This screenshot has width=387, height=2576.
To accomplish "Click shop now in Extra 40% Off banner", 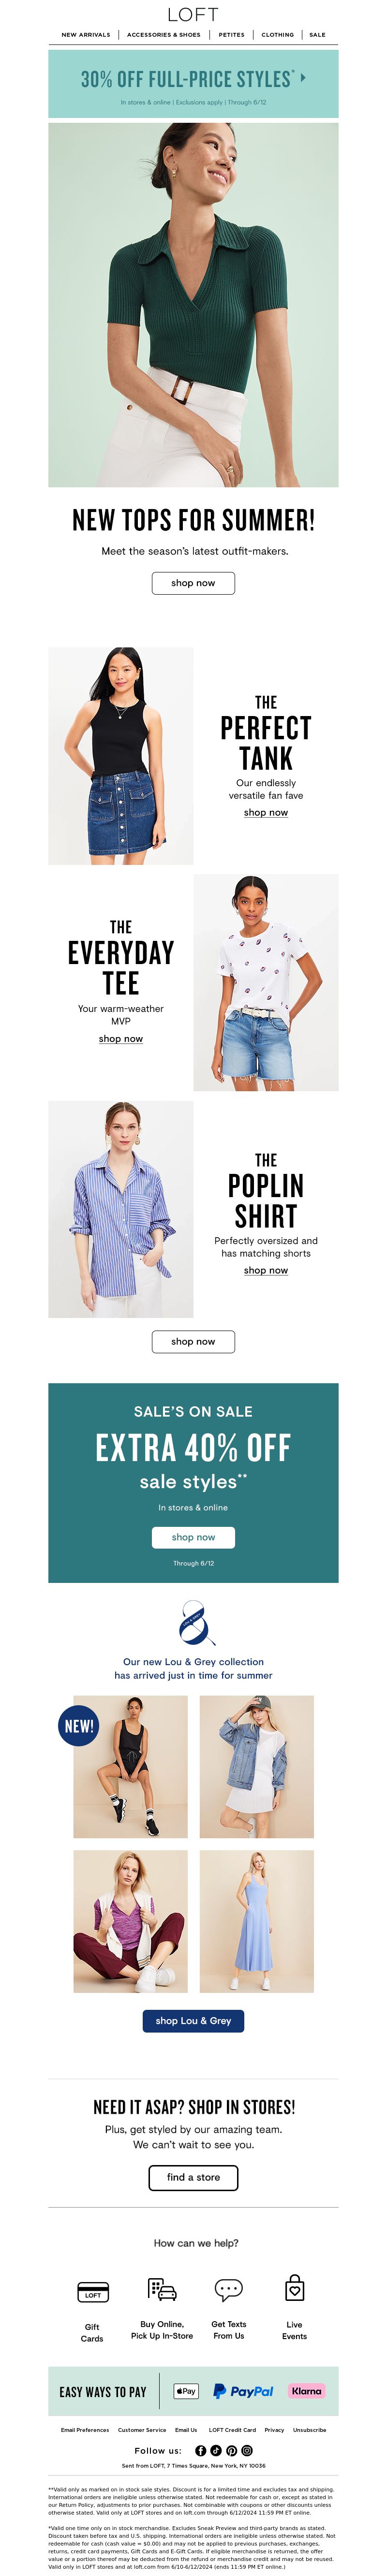I will coord(193,1537).
